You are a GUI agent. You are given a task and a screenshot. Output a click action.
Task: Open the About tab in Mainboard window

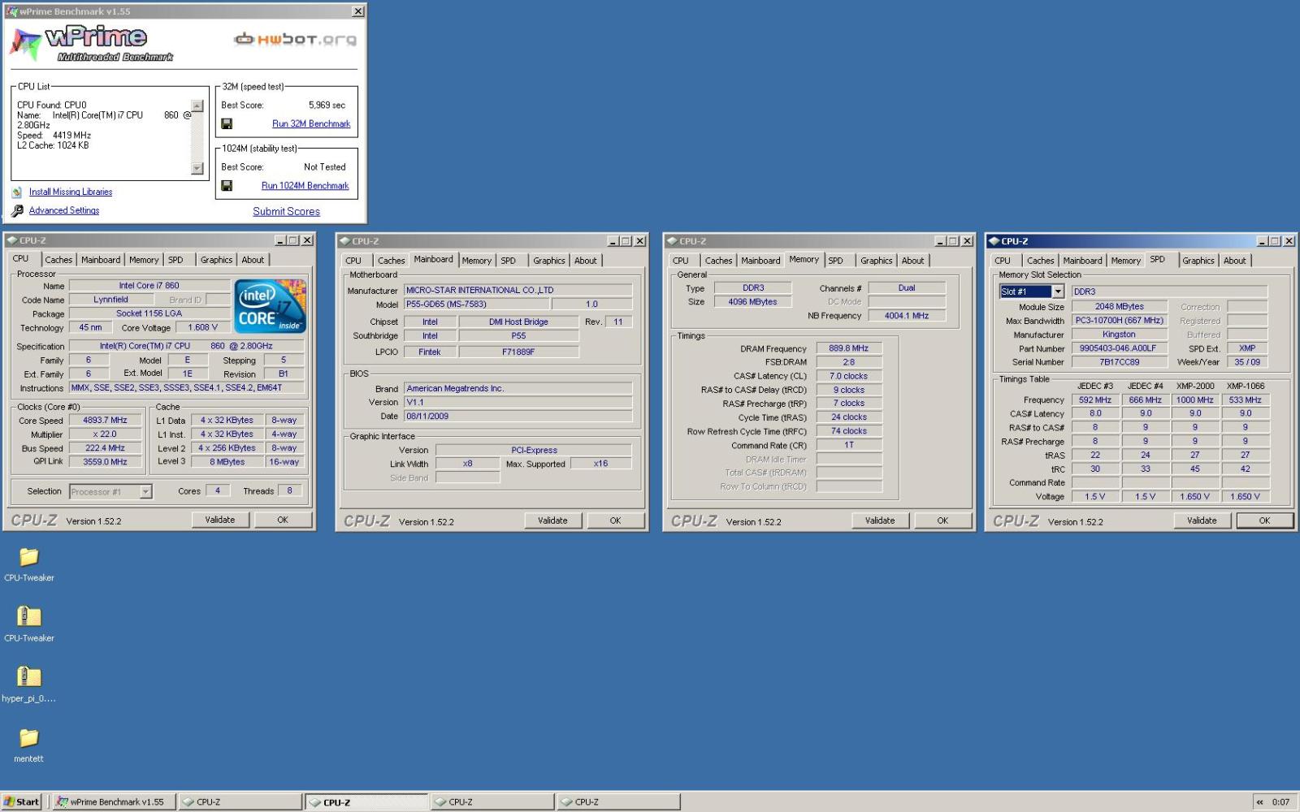[586, 261]
